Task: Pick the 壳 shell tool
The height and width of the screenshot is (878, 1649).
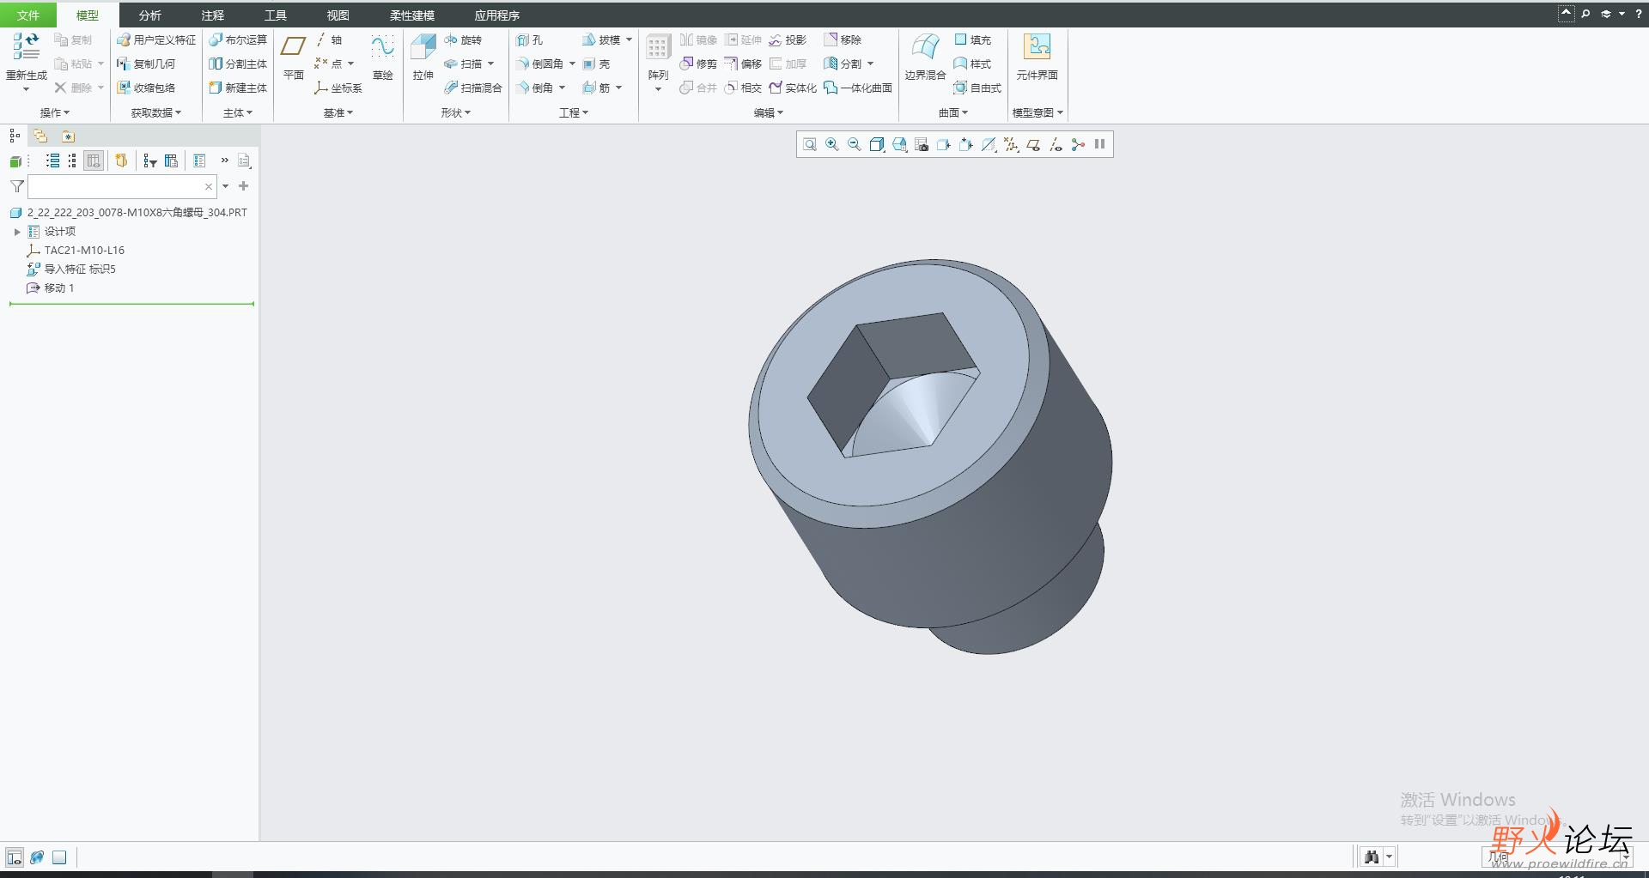Action: click(596, 64)
